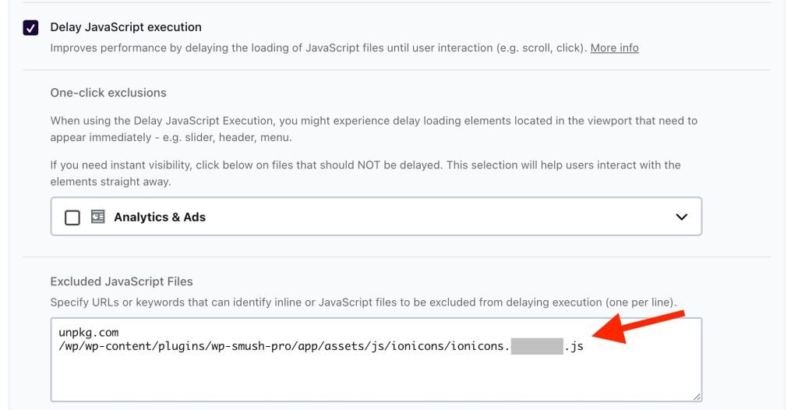Click the ionicons .js path line
Screen dimensions: 798x410
[320, 347]
